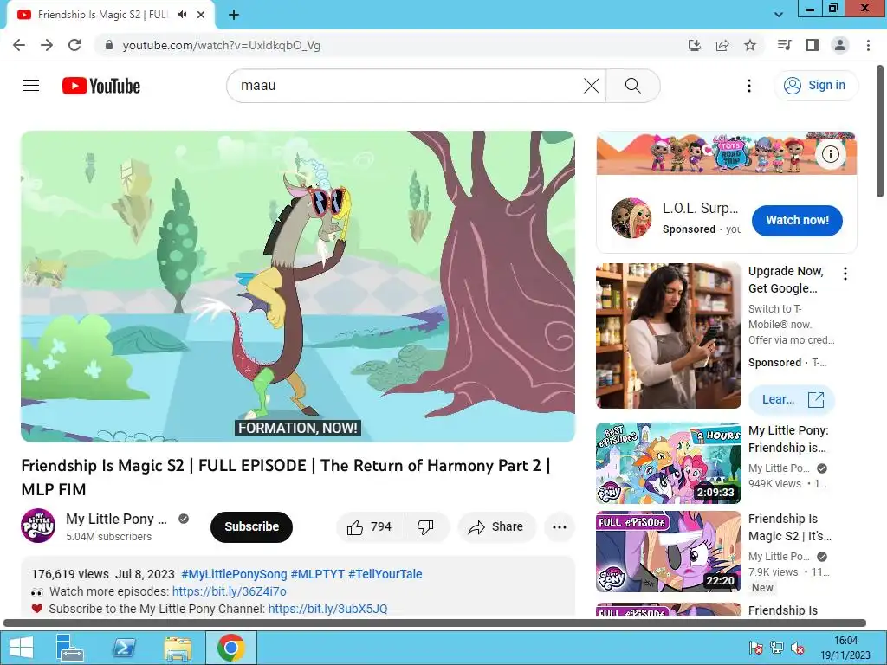Screen dimensions: 887x665
Task: Reload the page
Action: (74, 45)
